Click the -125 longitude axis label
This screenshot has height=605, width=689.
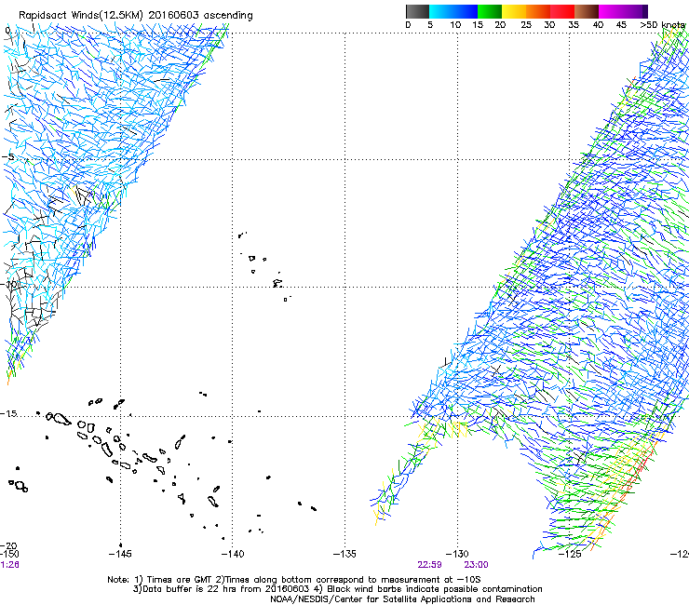pos(570,554)
